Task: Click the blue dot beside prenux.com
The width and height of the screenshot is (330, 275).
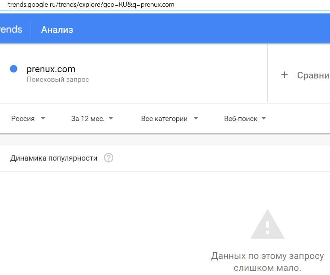Action: pos(14,69)
